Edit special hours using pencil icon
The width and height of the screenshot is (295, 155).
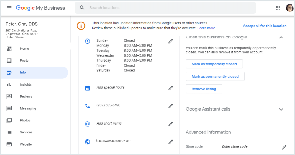click(x=171, y=88)
